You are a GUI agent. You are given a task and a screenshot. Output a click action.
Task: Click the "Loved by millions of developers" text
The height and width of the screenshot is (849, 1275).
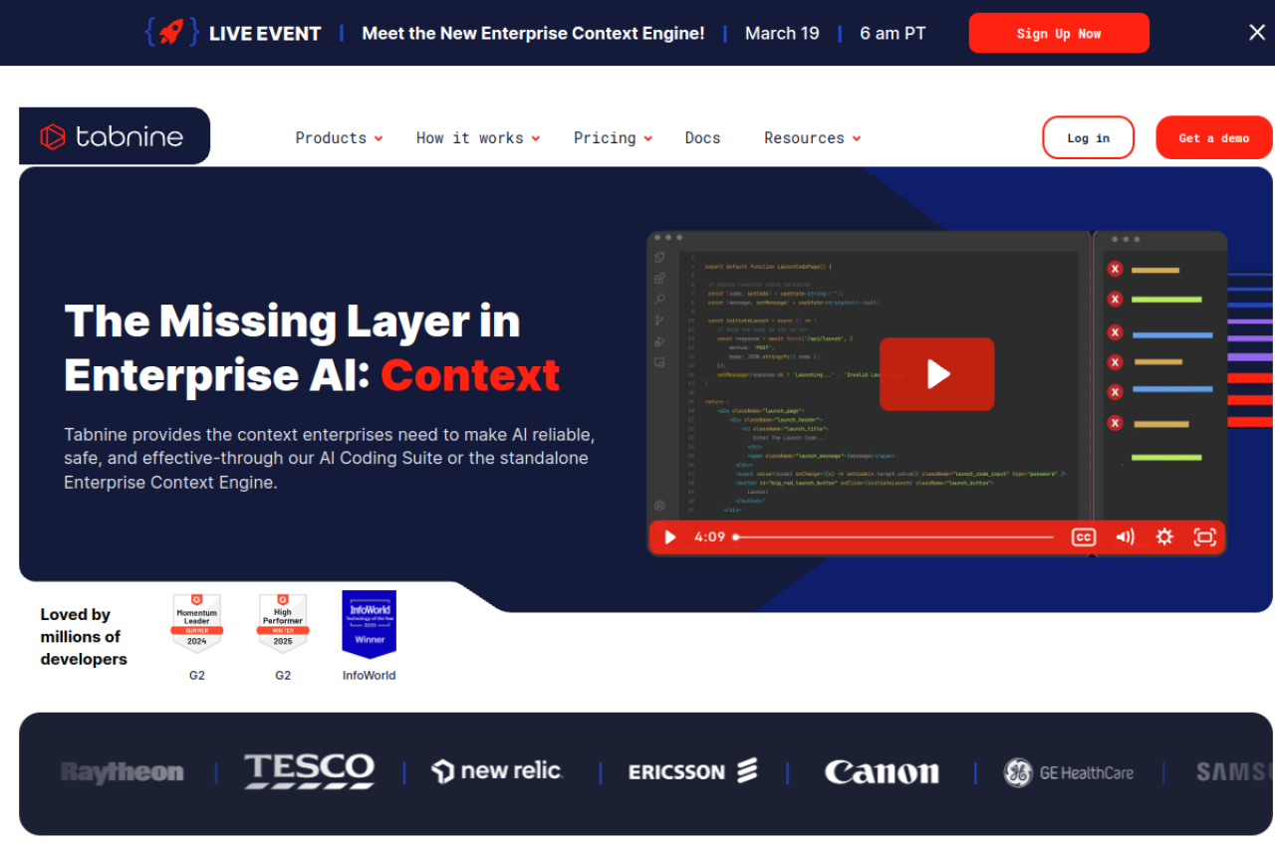pyautogui.click(x=84, y=637)
